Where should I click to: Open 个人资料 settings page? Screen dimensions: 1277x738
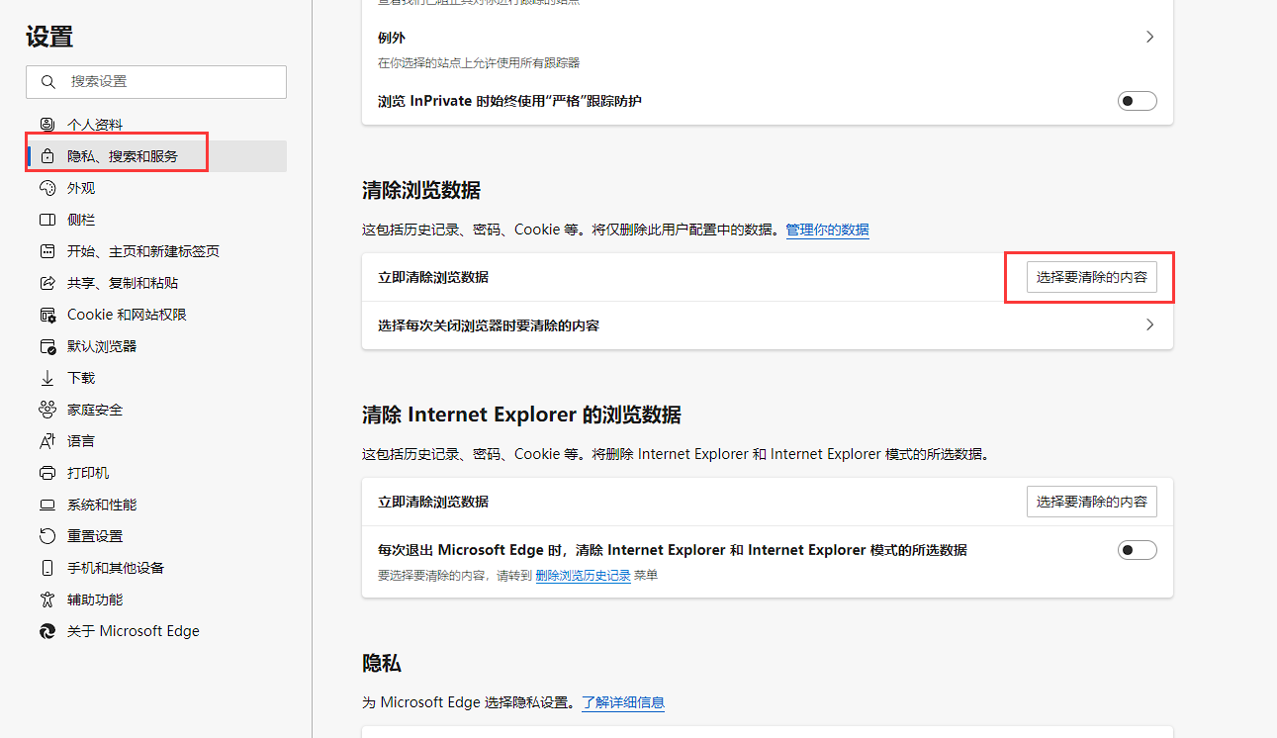click(156, 125)
